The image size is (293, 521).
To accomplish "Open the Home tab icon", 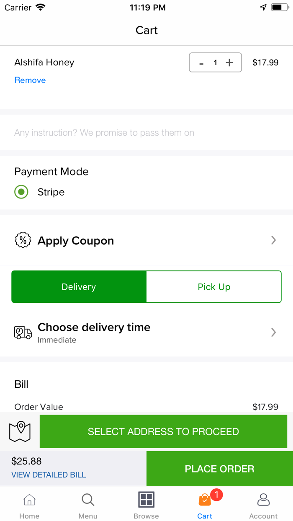I will click(x=29, y=500).
